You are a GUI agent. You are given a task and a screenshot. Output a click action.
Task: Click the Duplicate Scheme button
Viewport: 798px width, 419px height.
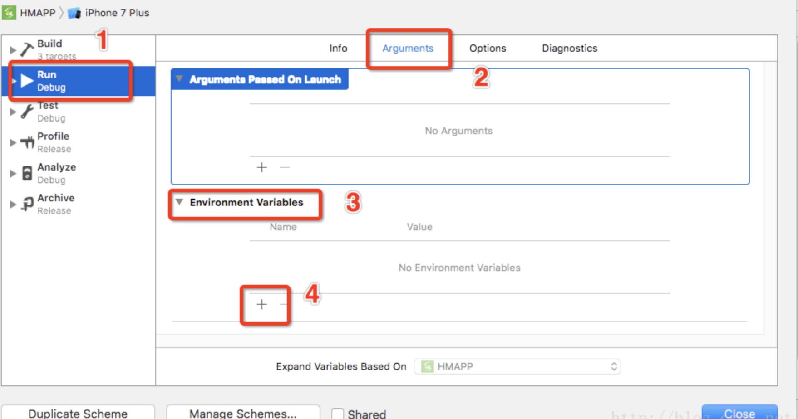click(78, 413)
